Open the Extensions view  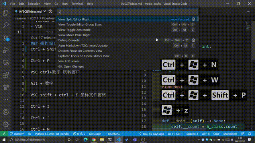[6, 75]
